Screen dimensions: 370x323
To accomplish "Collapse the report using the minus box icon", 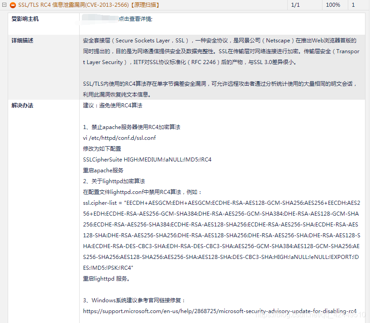I will pos(5,5).
